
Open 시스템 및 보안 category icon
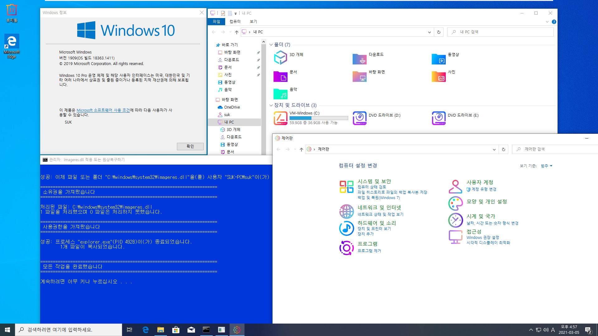click(346, 187)
